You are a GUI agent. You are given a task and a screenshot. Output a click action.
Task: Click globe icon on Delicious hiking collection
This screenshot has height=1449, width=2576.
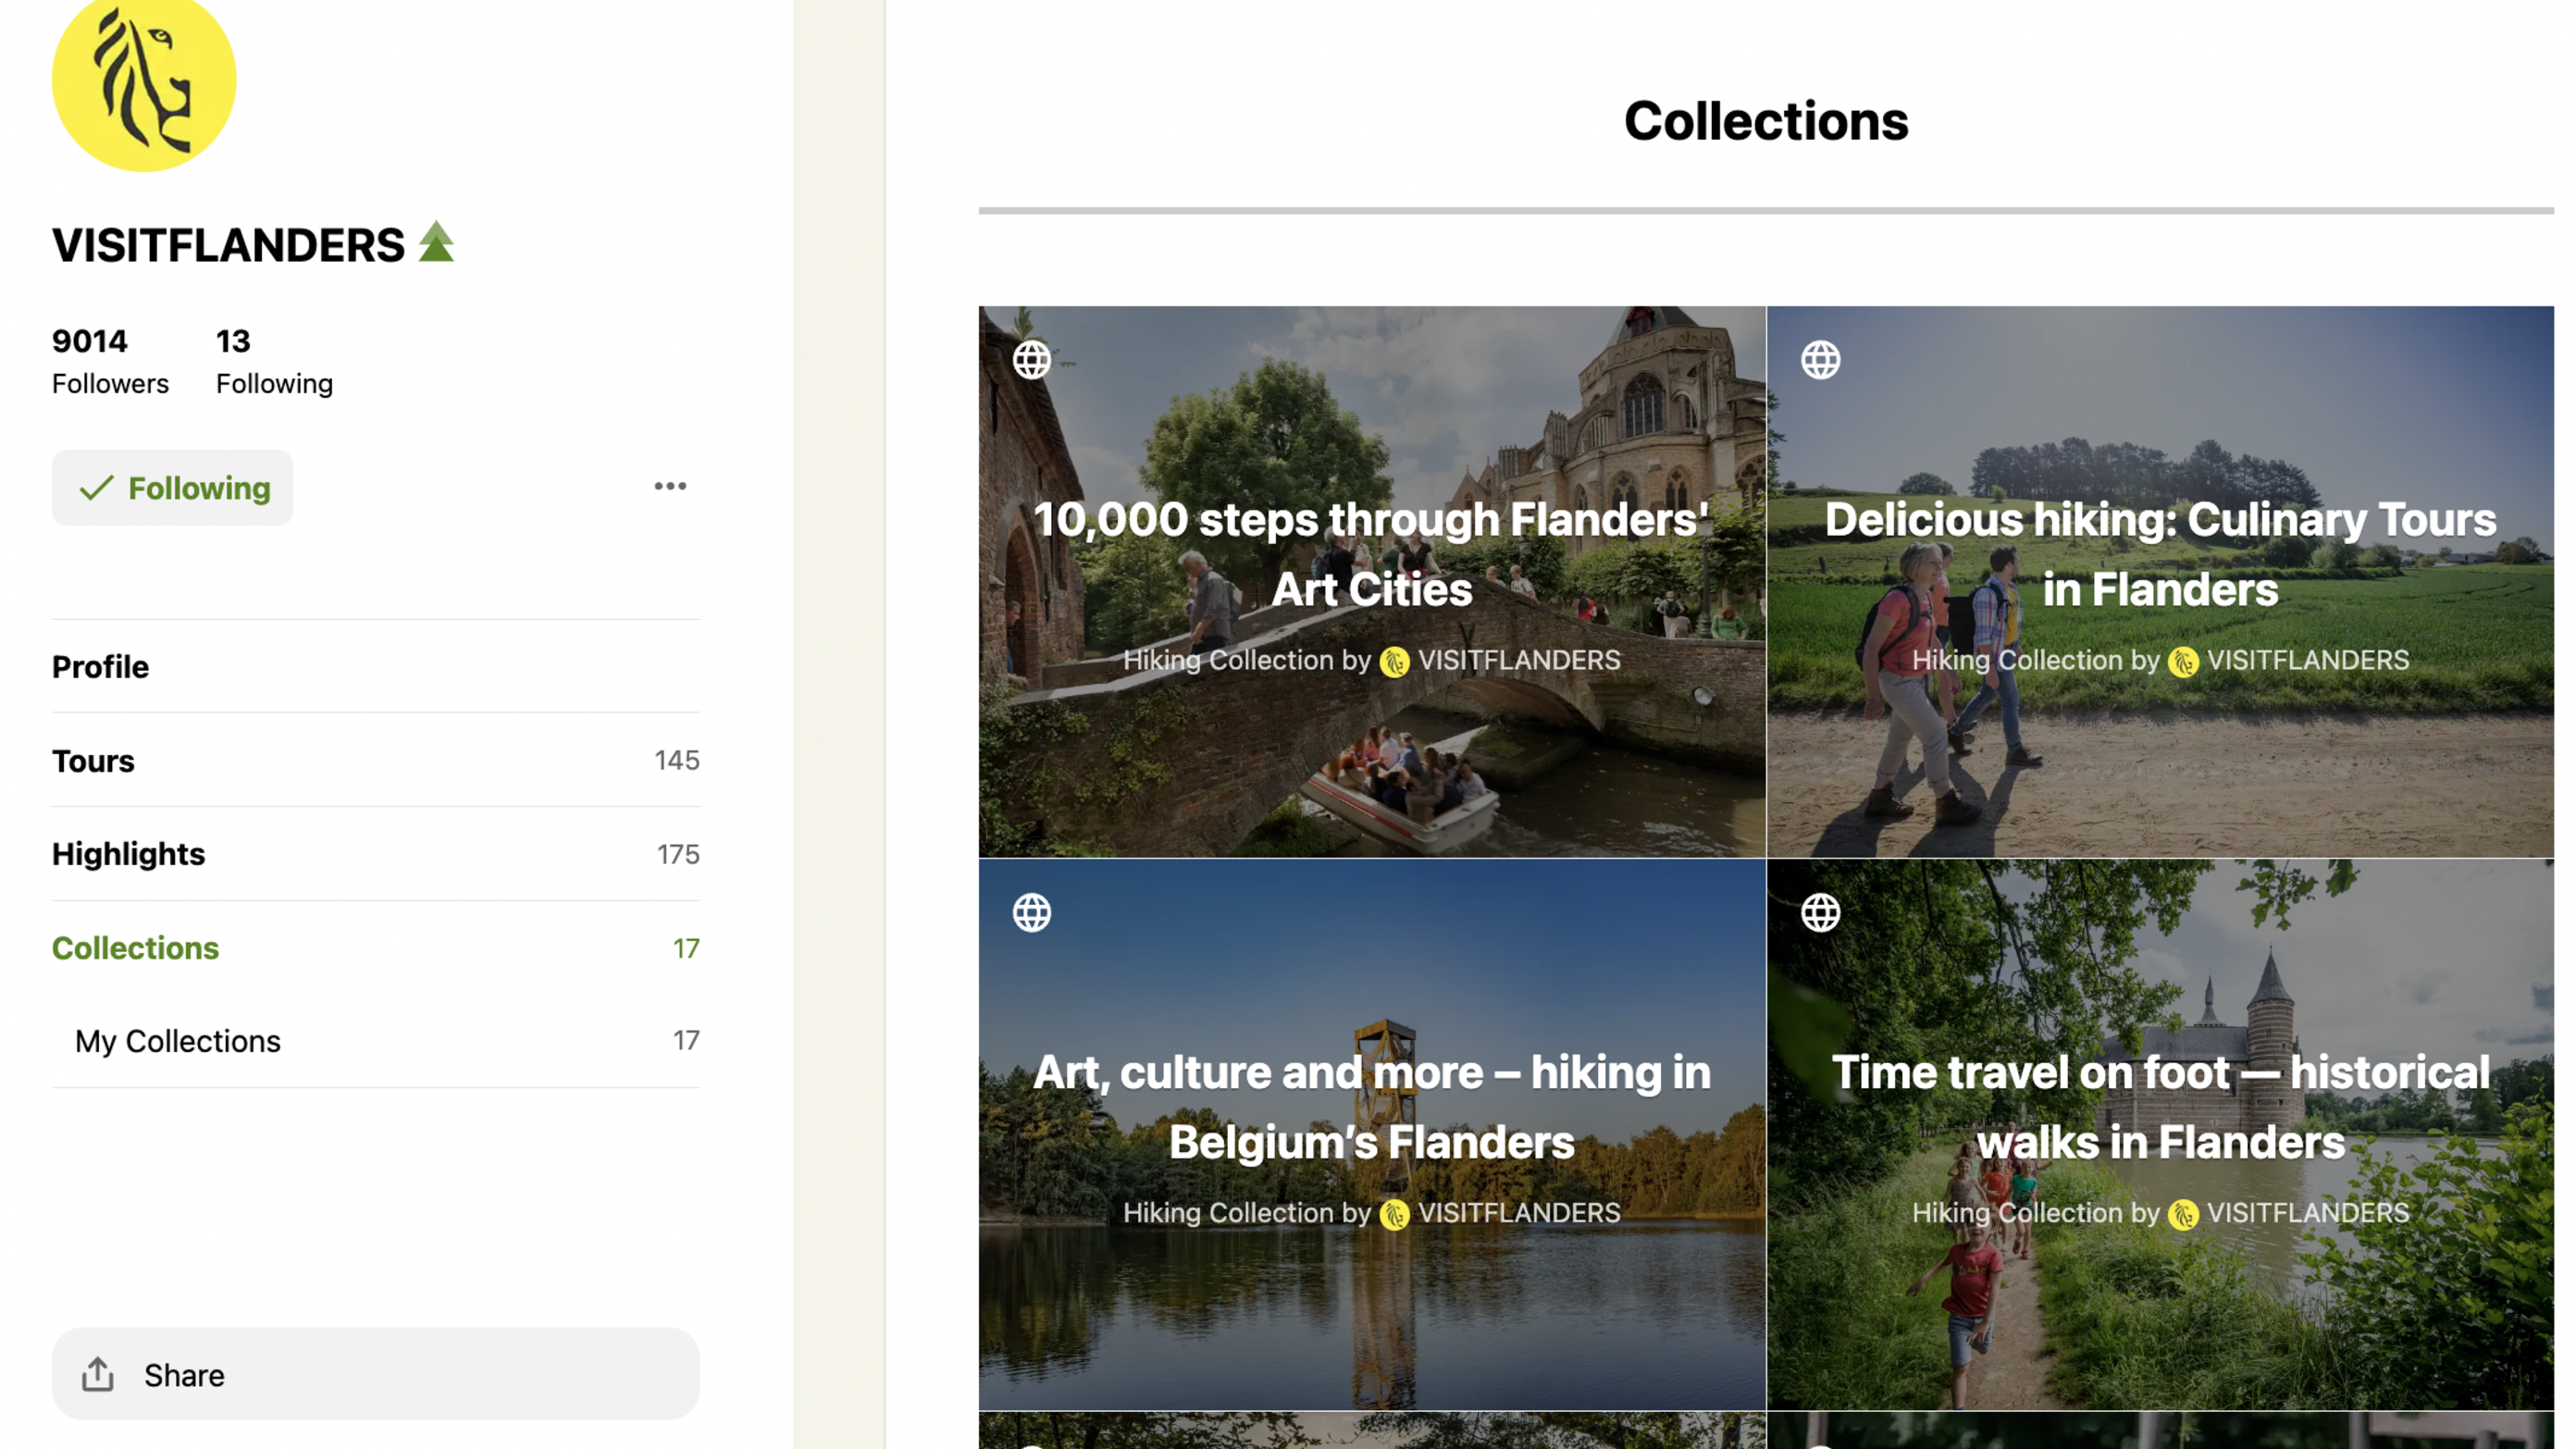[x=1820, y=360]
